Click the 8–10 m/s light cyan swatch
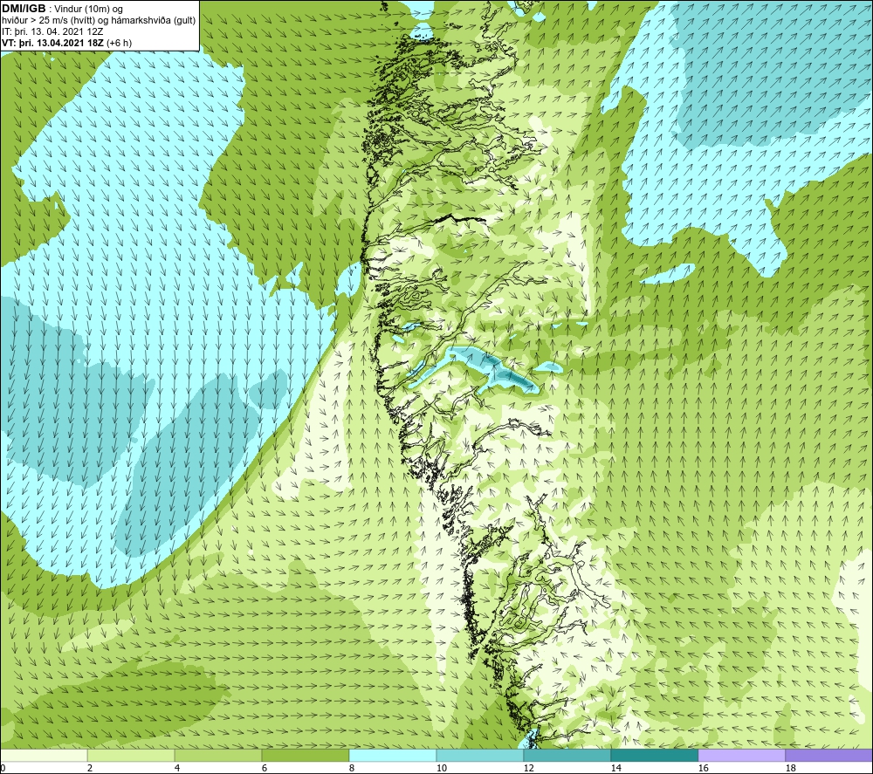873x774 pixels. (393, 755)
